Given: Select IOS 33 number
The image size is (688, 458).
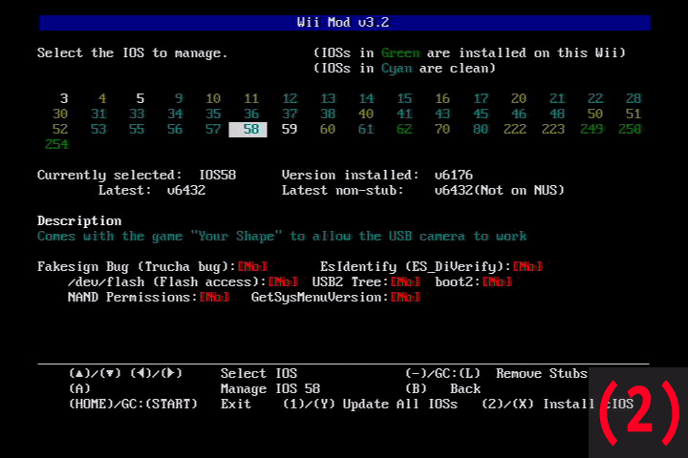Looking at the screenshot, I should click(137, 114).
